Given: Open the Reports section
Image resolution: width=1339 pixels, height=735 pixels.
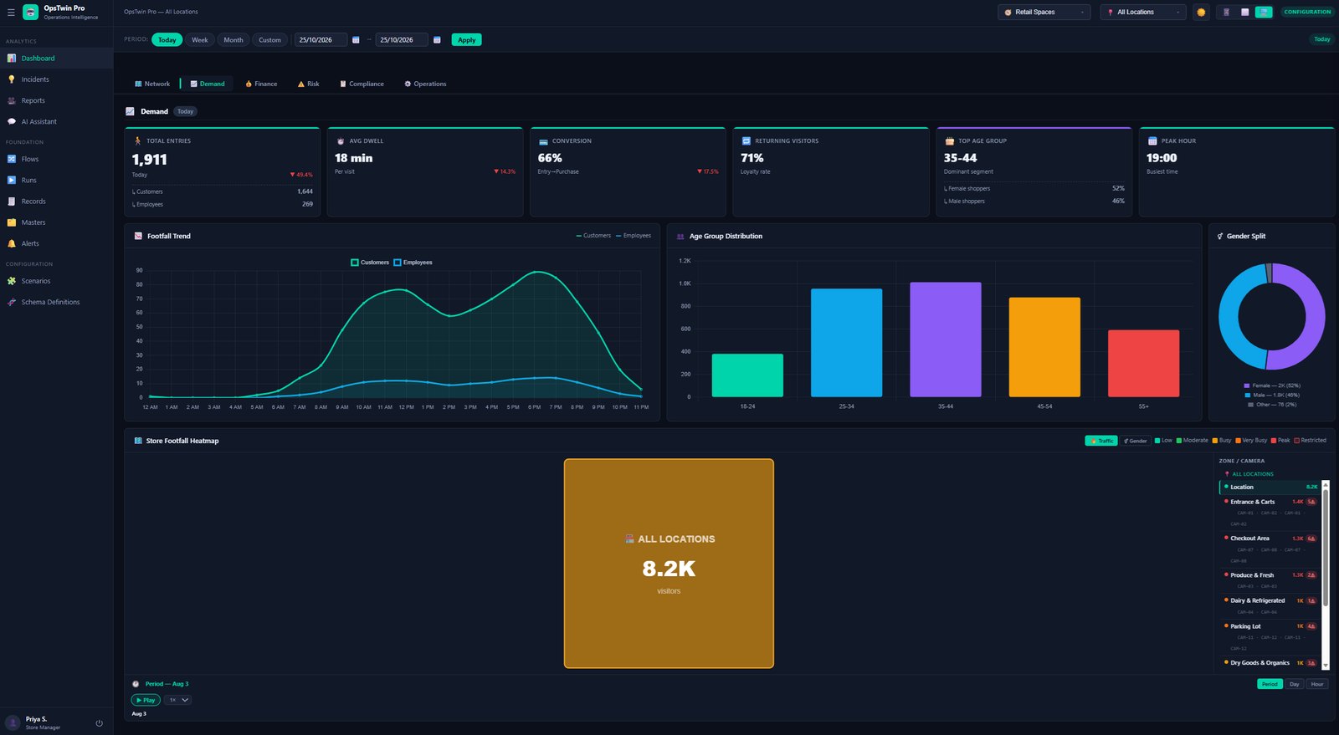Looking at the screenshot, I should click(x=56, y=100).
